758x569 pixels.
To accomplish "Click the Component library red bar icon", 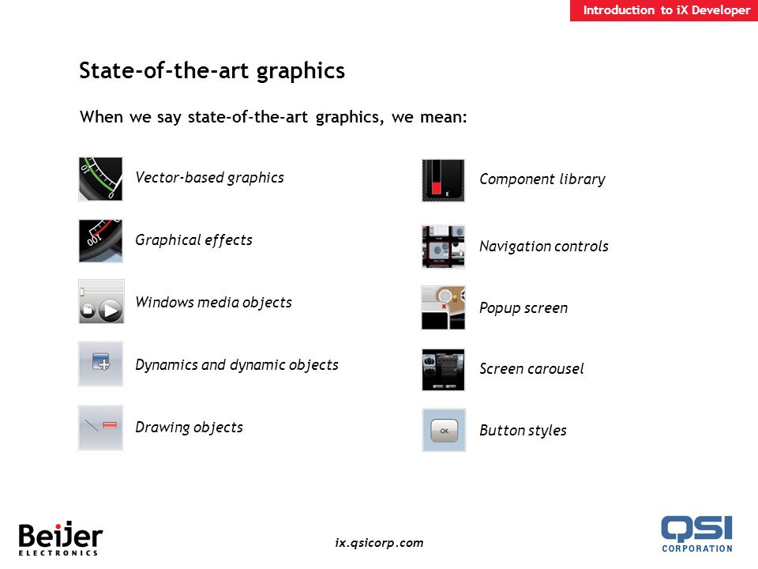I will (443, 180).
